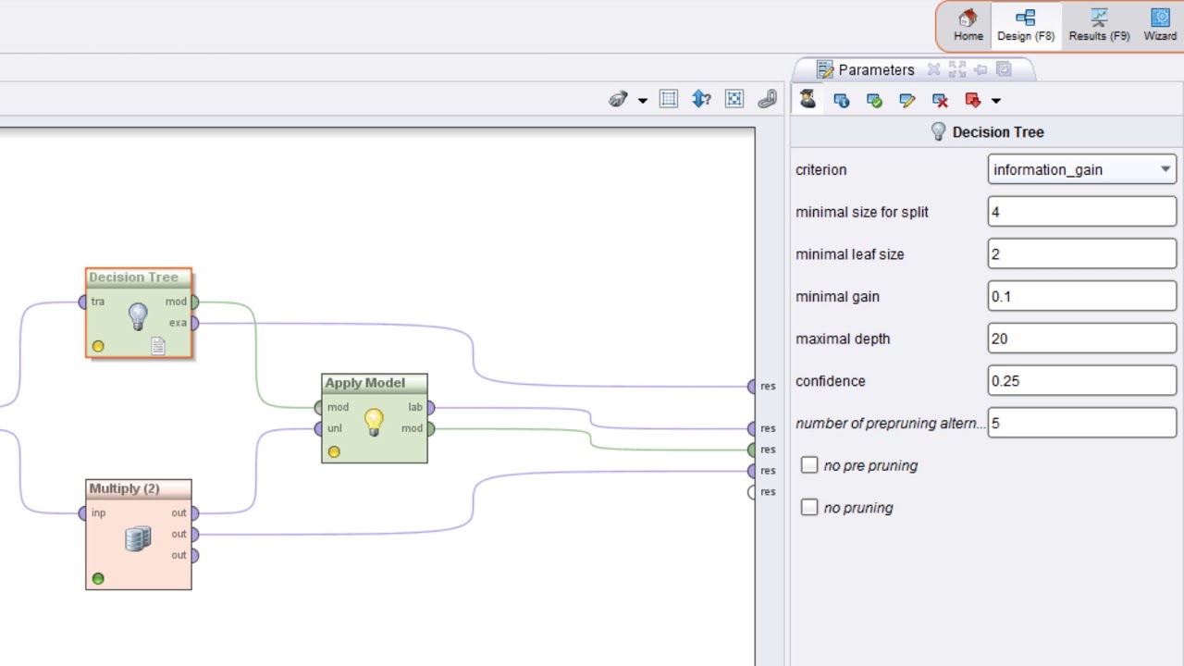The height and width of the screenshot is (666, 1184).
Task: Click the Multiply (2) 'inp' input port
Action: pyautogui.click(x=84, y=513)
